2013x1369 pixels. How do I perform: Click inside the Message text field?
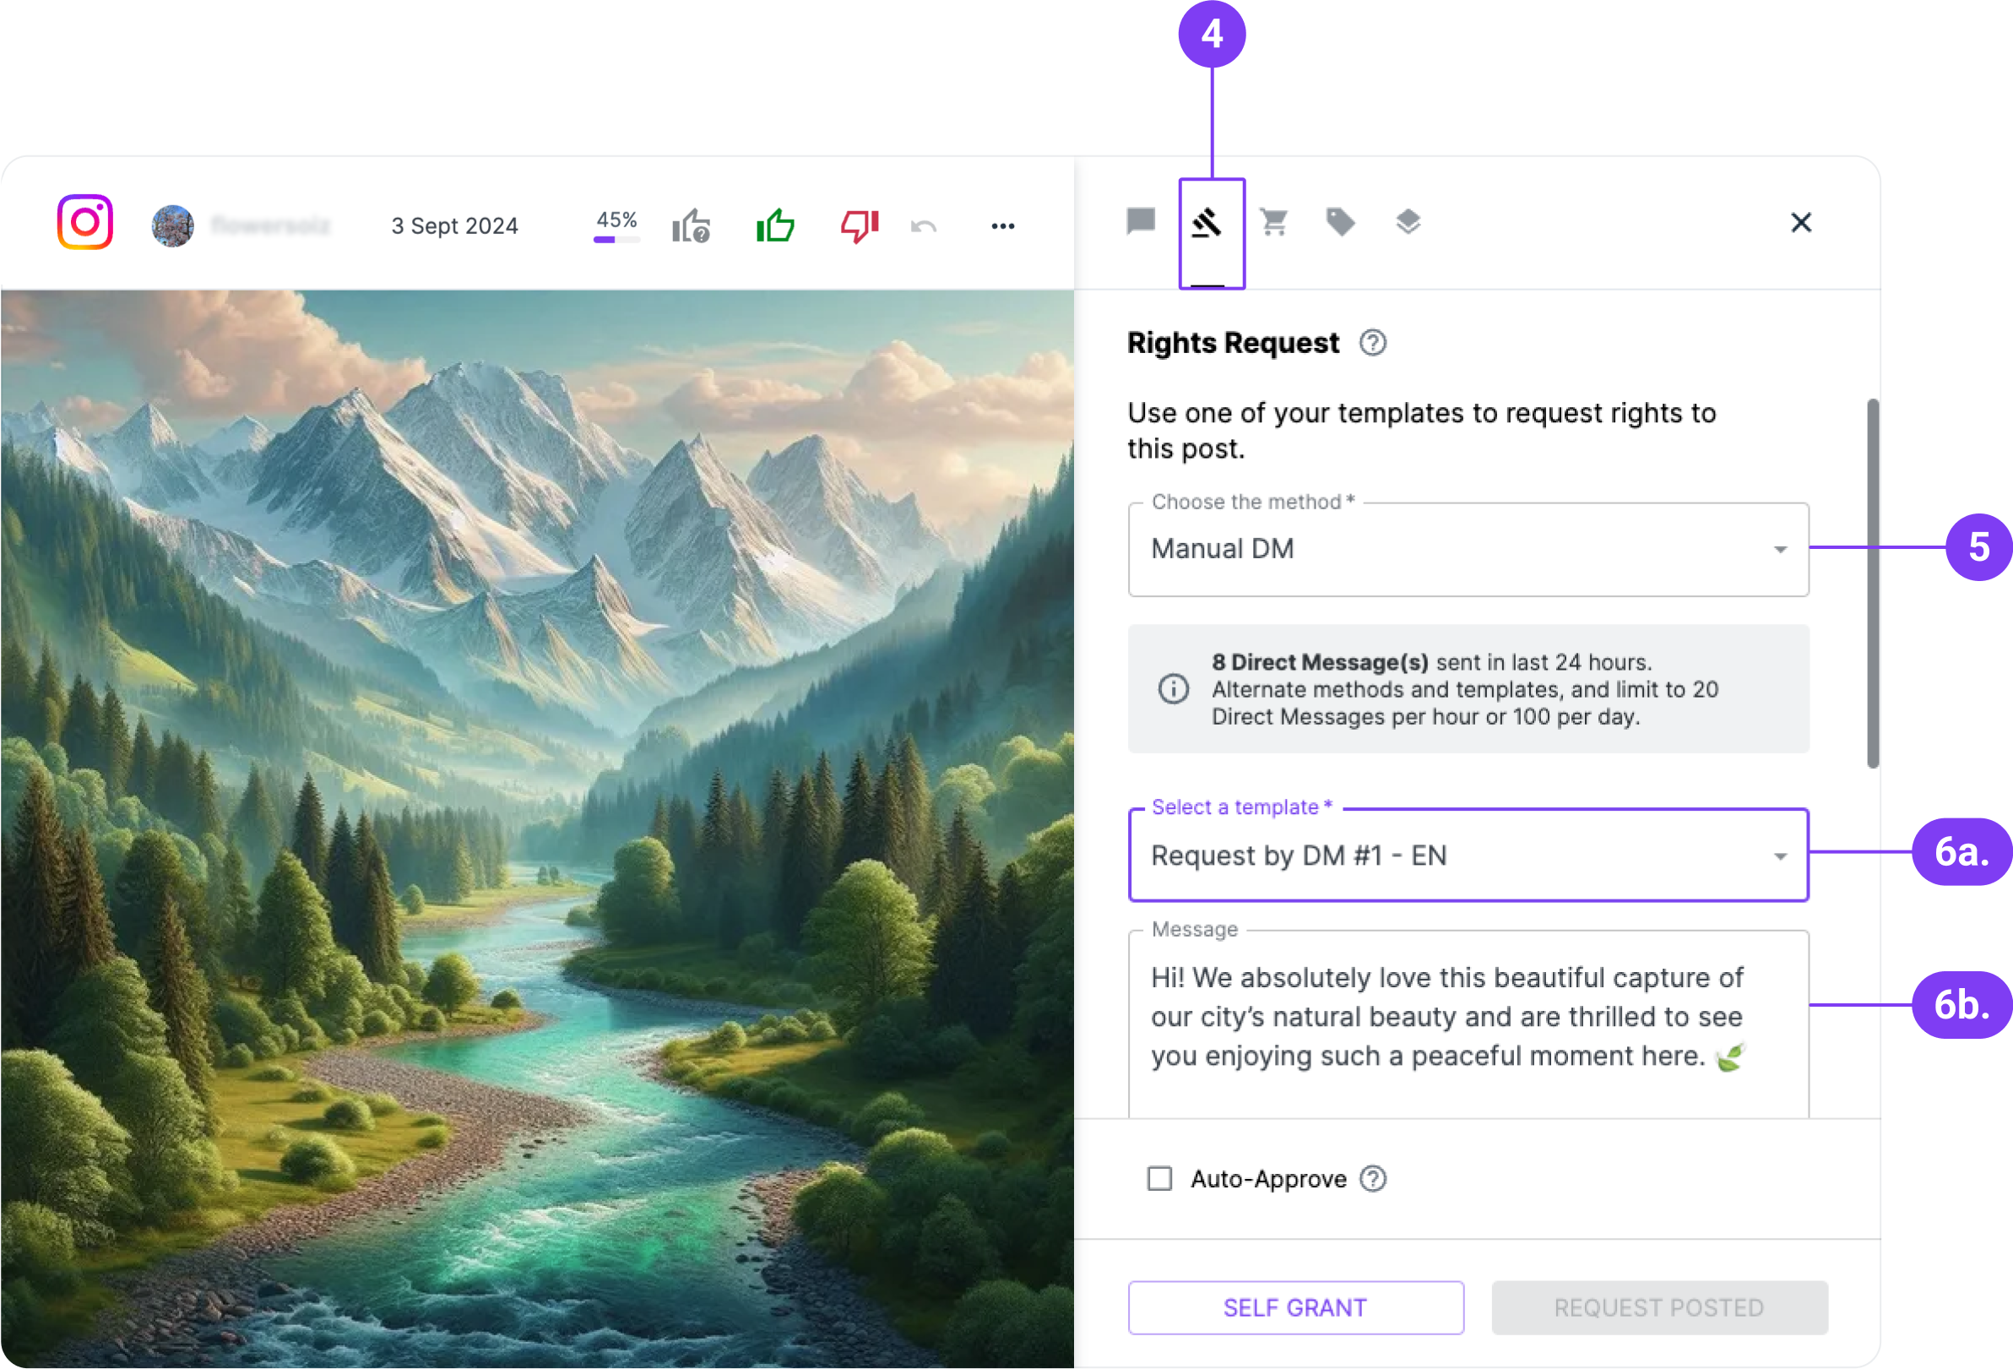[x=1468, y=1024]
